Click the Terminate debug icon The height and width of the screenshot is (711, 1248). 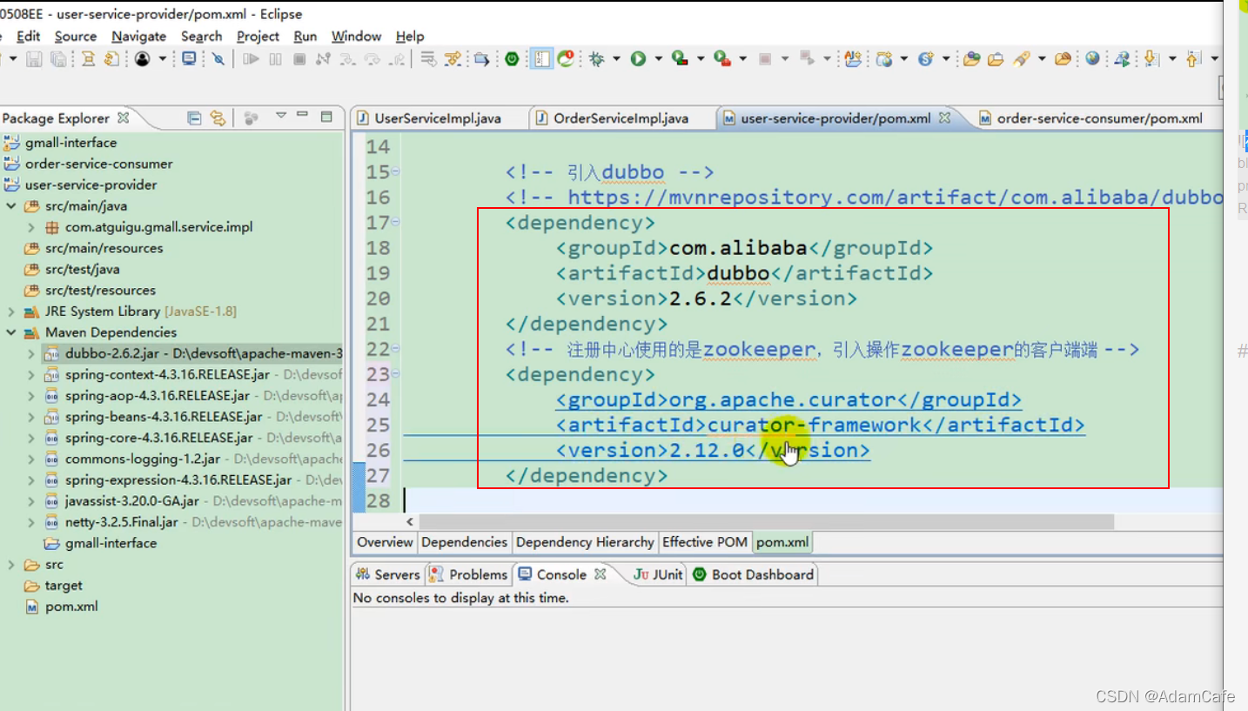point(299,59)
